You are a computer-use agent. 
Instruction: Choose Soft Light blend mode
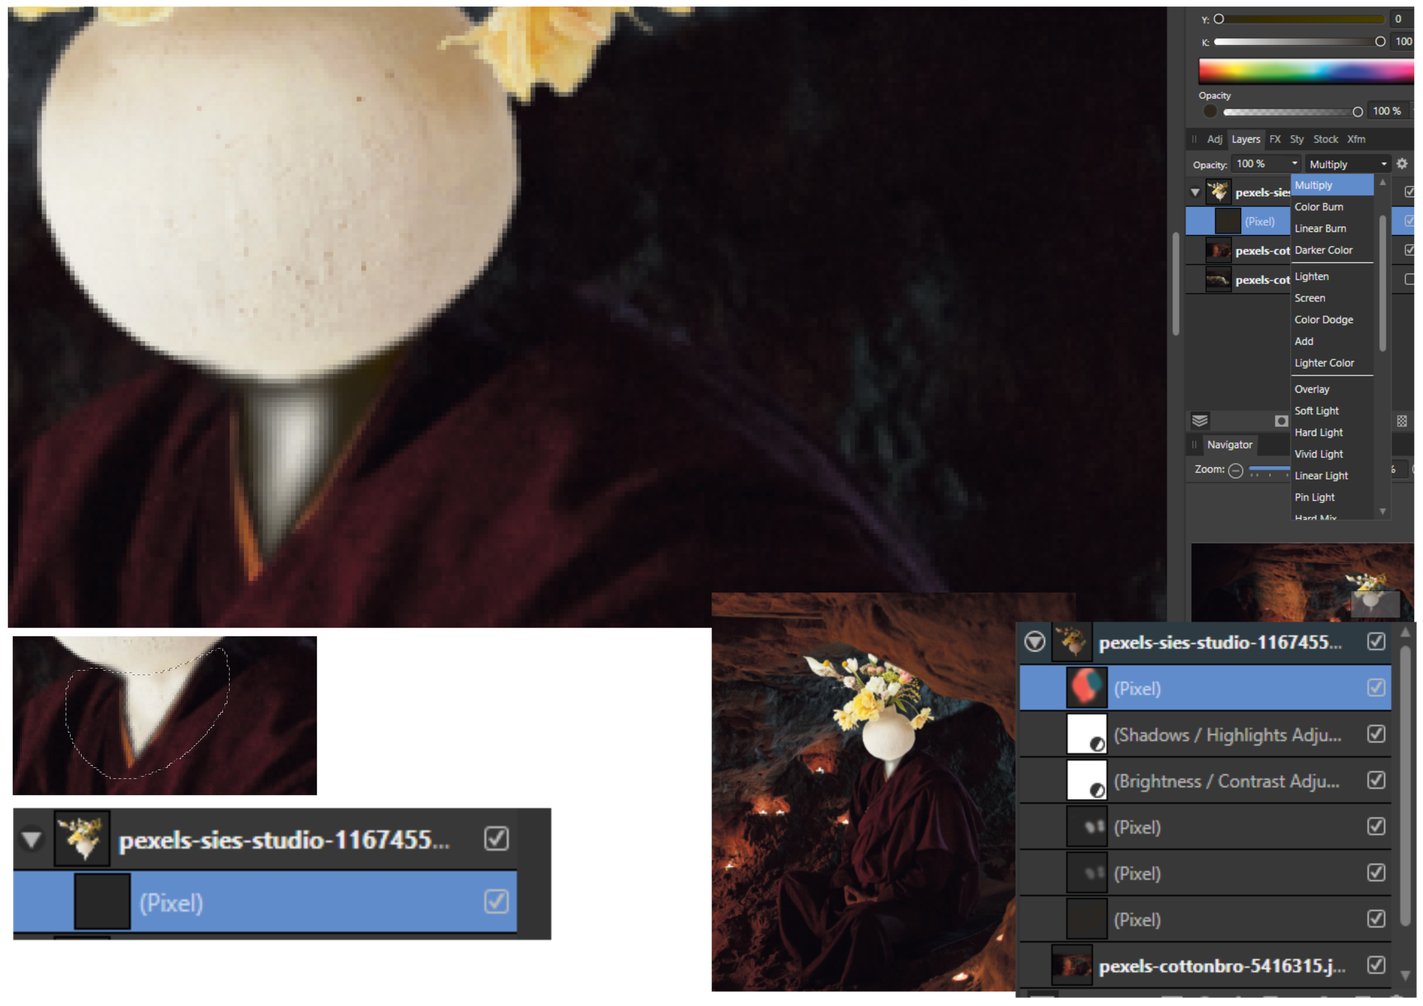coord(1317,411)
